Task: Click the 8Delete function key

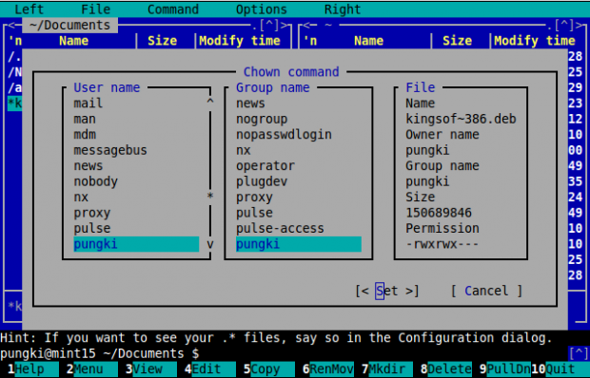Action: click(446, 369)
